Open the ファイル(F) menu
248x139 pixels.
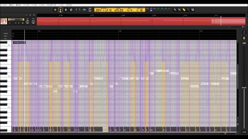pyautogui.click(x=4, y=5)
